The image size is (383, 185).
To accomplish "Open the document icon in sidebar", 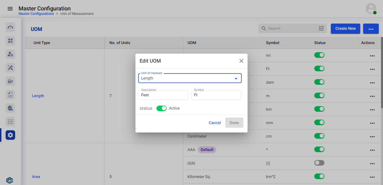I will tap(10, 95).
